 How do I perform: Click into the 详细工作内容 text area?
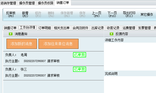(130, 57)
